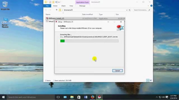
Task: Switch to large icons view layout
Action: (x=151, y=80)
